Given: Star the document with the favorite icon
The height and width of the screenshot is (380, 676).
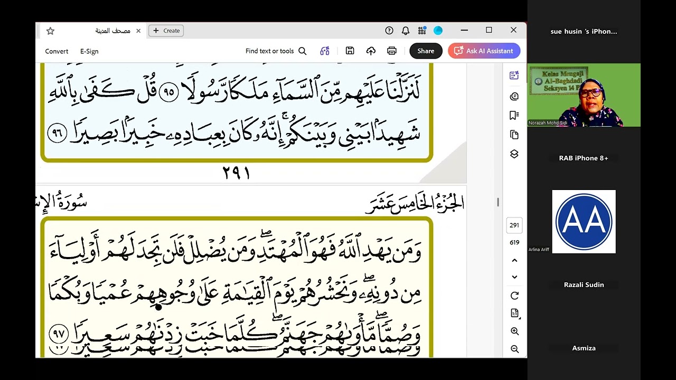Looking at the screenshot, I should pyautogui.click(x=50, y=31).
